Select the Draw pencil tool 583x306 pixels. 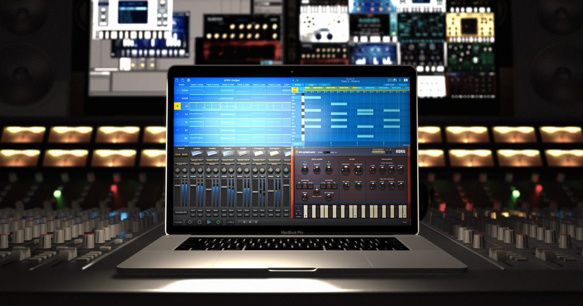click(x=295, y=89)
